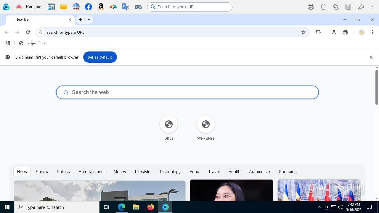The image size is (379, 213).
Task: Select the Technology news tab
Action: pos(170,172)
